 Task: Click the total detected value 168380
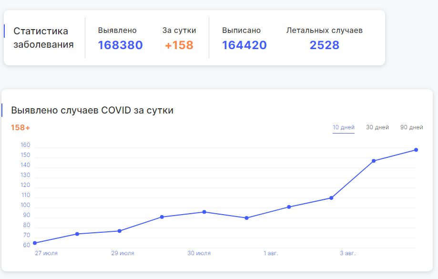click(121, 45)
